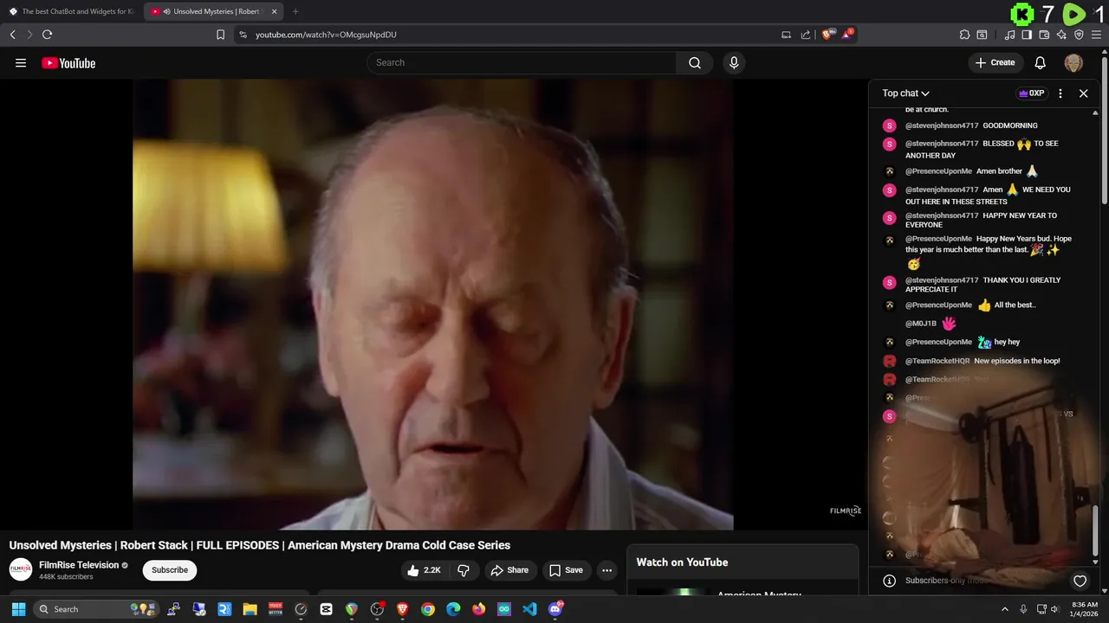The image size is (1109, 623).
Task: Open Arduino IDE from taskbar
Action: [x=504, y=609]
